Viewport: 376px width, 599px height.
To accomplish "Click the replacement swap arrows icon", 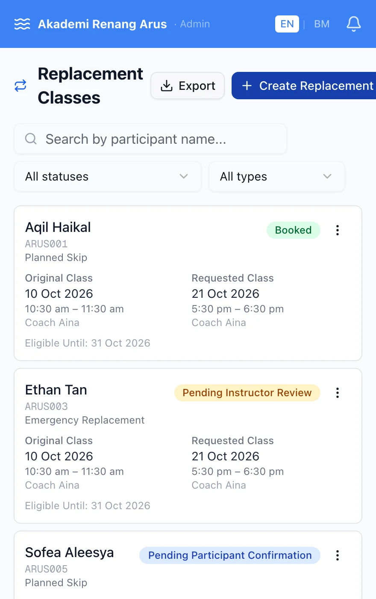I will click(21, 86).
